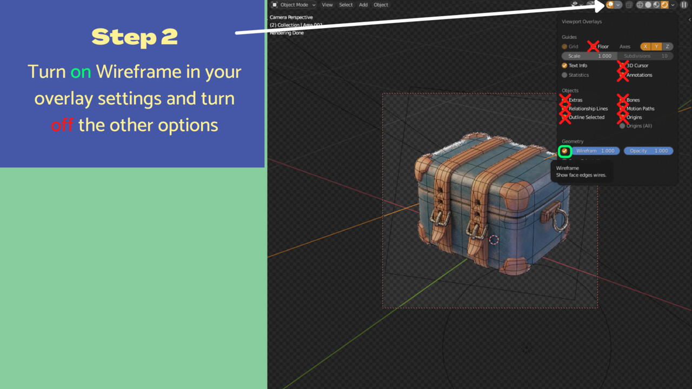Screen dimensions: 692x389
Task: Click the 'Objects' section label
Action: (x=570, y=91)
